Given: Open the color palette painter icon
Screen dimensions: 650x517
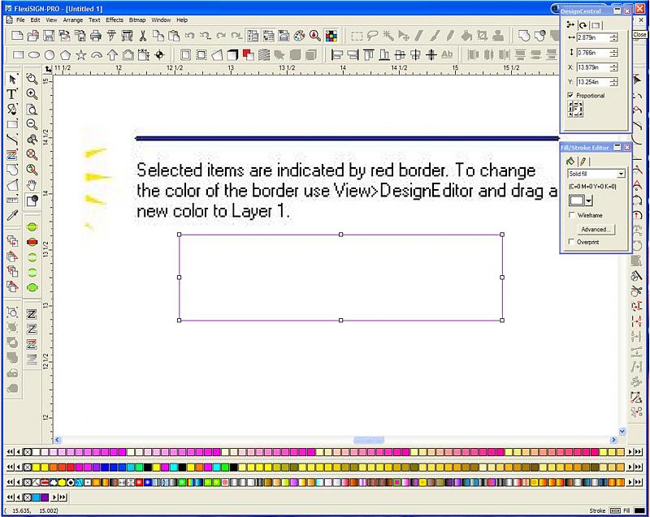Looking at the screenshot, I should pyautogui.click(x=299, y=36).
